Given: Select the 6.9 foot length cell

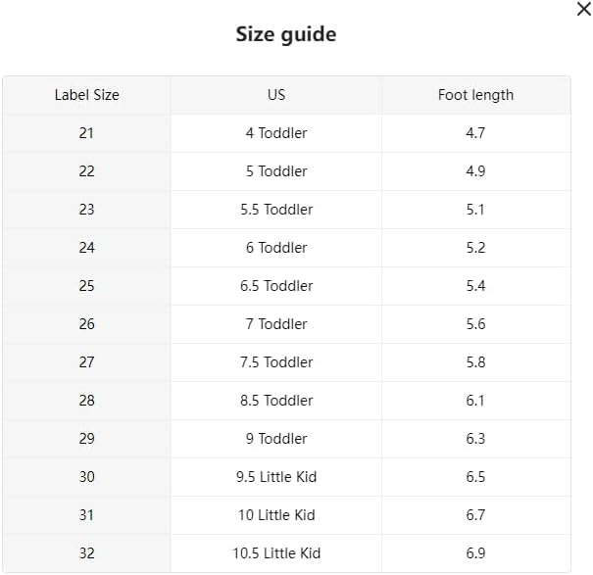Looking at the screenshot, I should (x=475, y=553).
